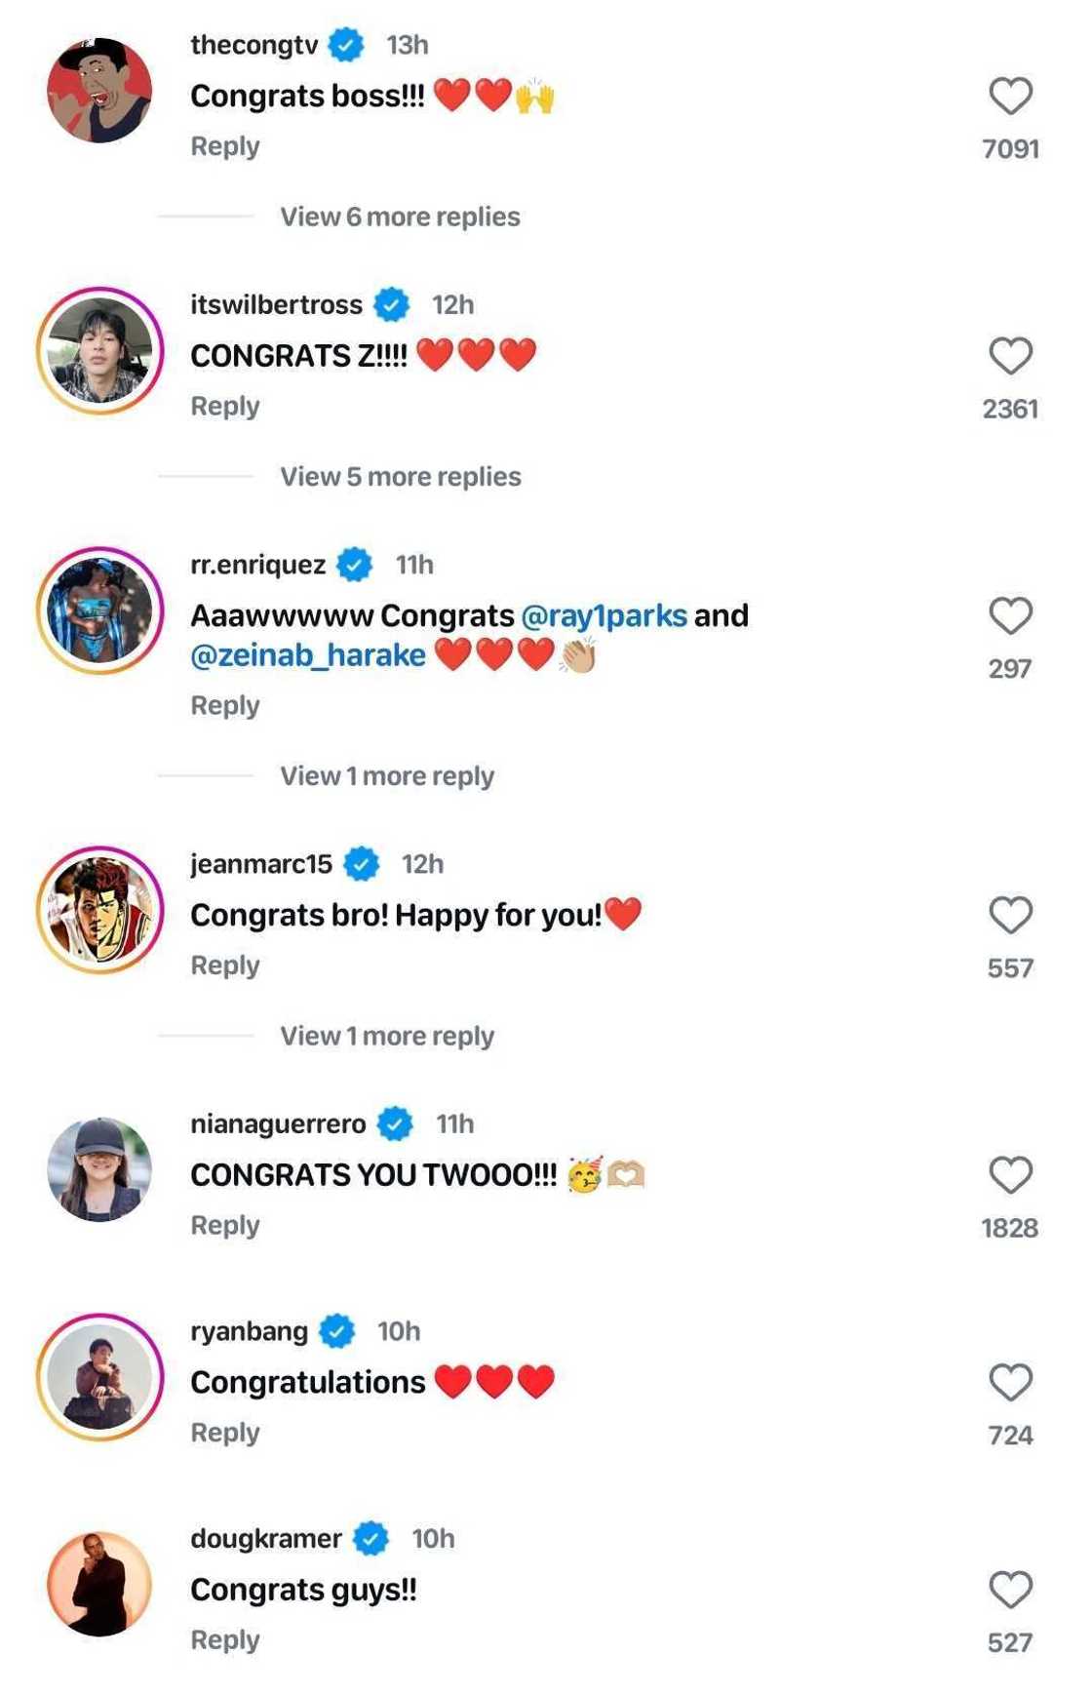1092x1694 pixels.
Task: Click thecongtv's profile picture
Action: (x=102, y=88)
